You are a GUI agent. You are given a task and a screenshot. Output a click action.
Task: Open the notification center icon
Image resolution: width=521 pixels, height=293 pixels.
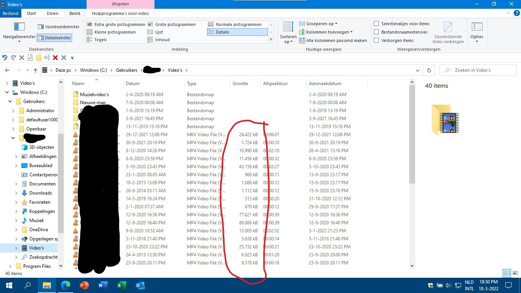pos(508,285)
